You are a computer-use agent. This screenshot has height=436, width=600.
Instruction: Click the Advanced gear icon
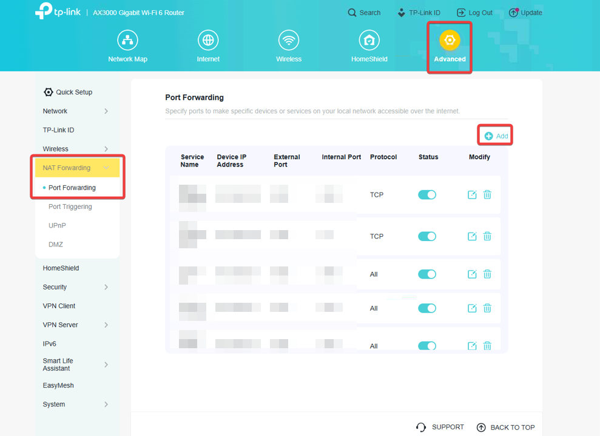coord(450,41)
